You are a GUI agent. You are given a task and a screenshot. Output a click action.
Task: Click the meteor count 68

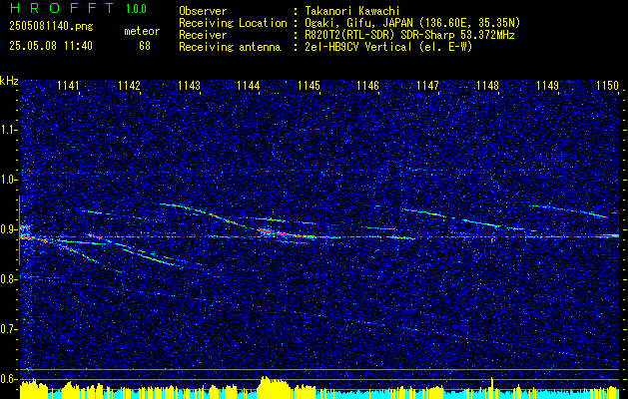(145, 46)
